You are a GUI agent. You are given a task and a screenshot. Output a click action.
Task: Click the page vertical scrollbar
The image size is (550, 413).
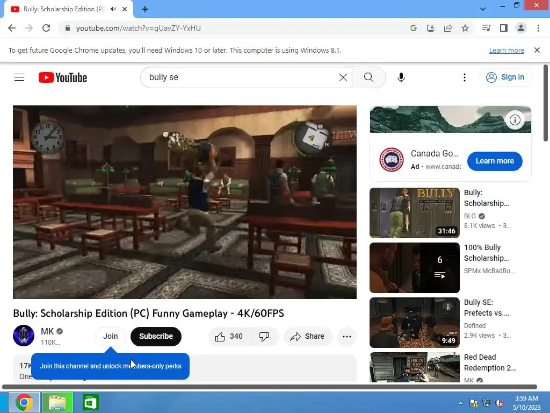546,103
